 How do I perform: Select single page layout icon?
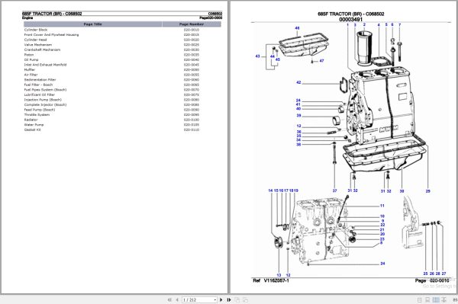tap(419, 299)
